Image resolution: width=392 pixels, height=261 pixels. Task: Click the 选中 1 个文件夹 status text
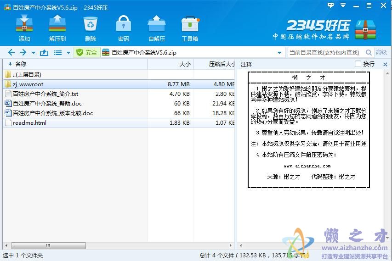pos(23,255)
